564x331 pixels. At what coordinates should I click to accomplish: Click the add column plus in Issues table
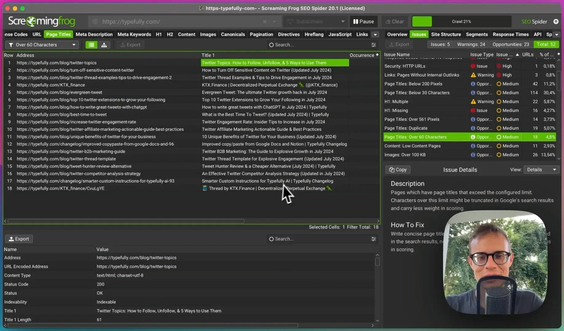point(558,54)
